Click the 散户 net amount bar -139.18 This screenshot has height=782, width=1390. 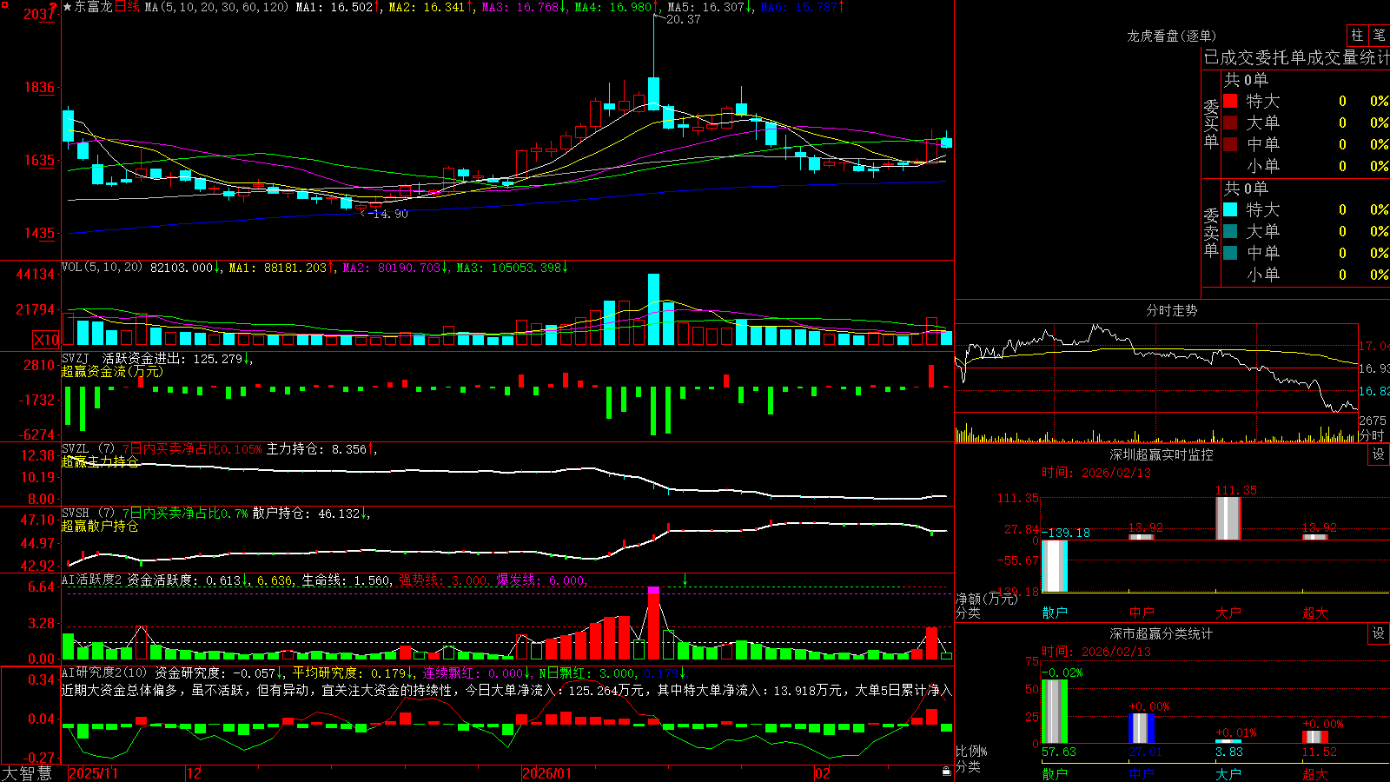point(1055,566)
